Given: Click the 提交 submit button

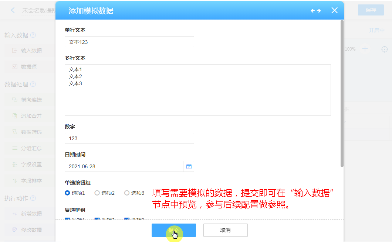Looking at the screenshot, I should (173, 230).
